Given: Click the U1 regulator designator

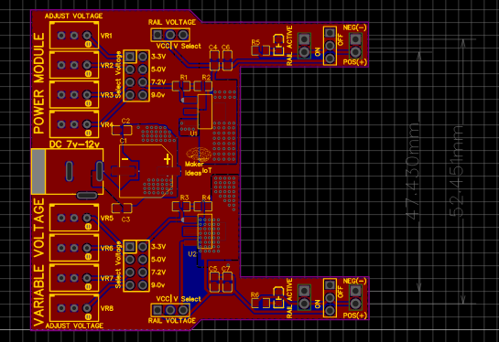Looking at the screenshot, I should (x=193, y=133).
